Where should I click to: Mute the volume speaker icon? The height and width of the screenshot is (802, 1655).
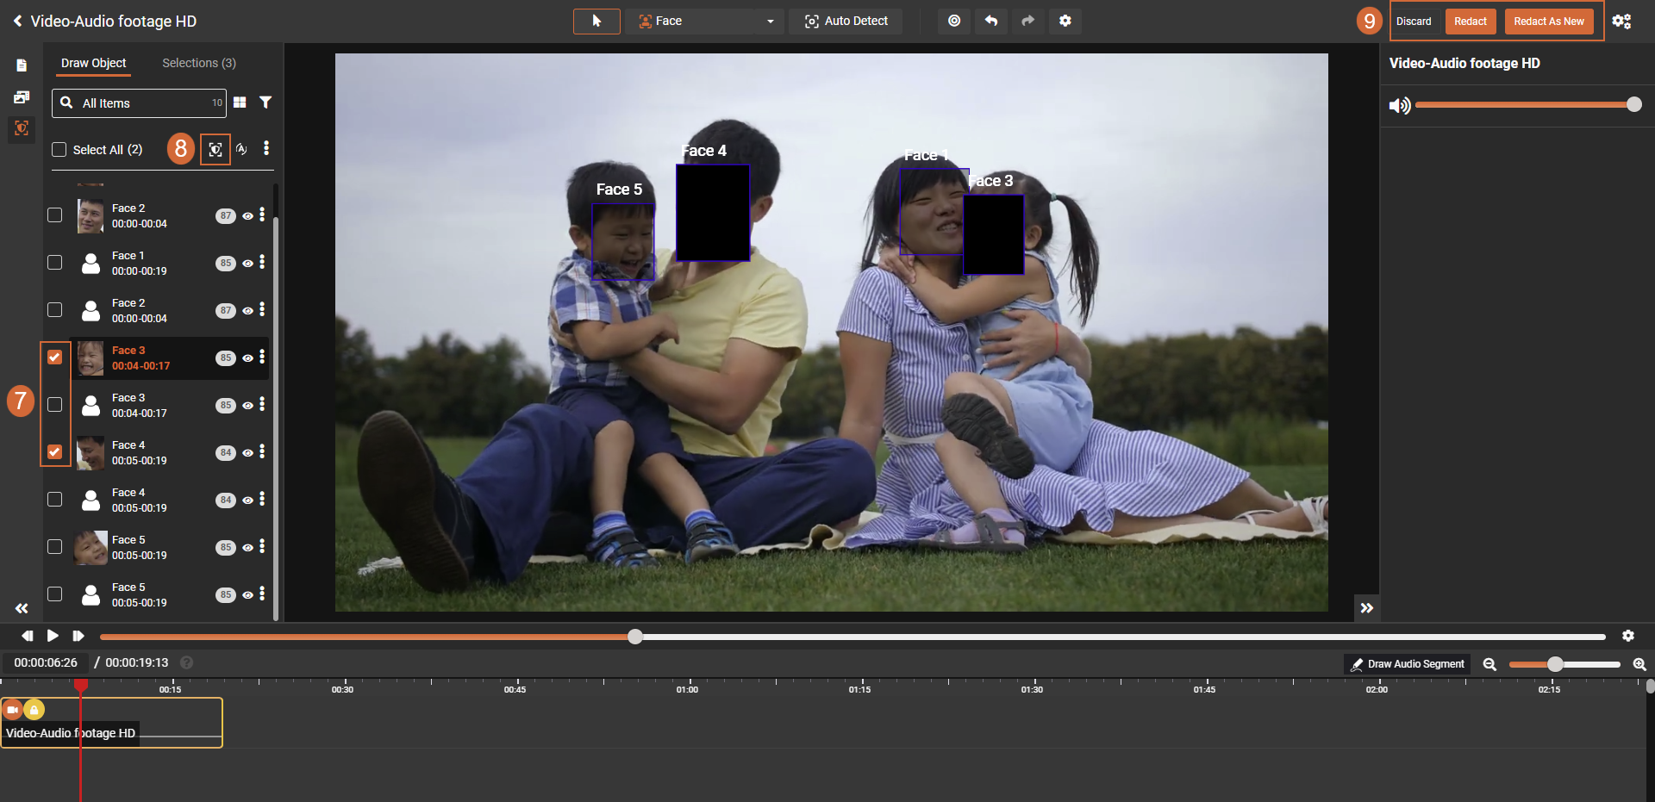tap(1399, 105)
